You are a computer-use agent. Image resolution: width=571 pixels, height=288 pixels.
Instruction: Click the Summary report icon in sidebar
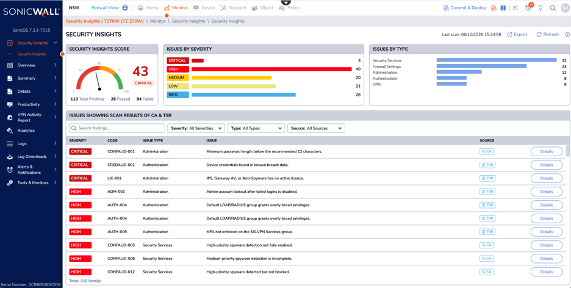pyautogui.click(x=10, y=78)
